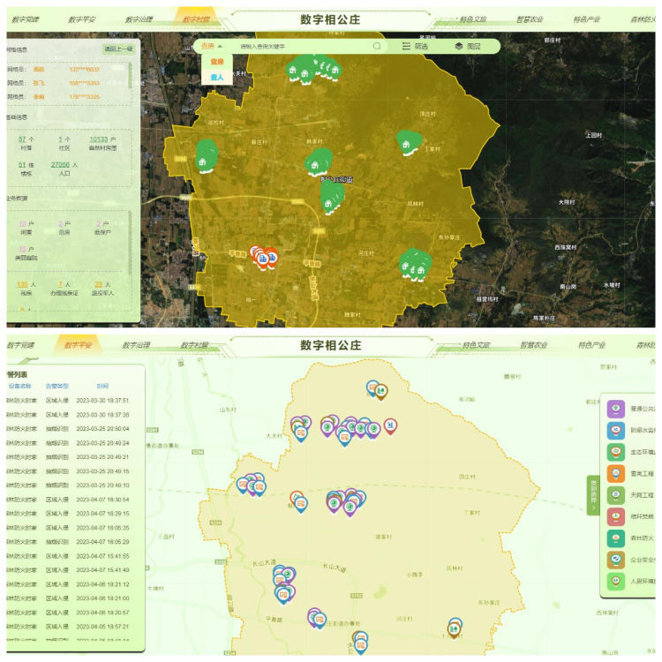662x662 pixels.
Task: Collapse the green category side tab with chevron
Action: 593,495
